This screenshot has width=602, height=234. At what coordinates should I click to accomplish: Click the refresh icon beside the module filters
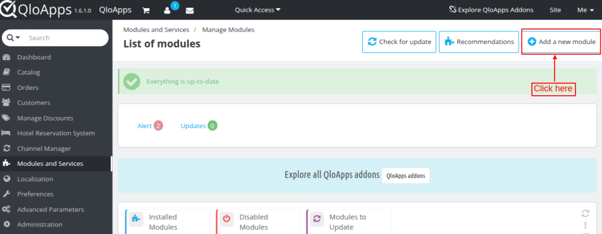click(x=585, y=213)
